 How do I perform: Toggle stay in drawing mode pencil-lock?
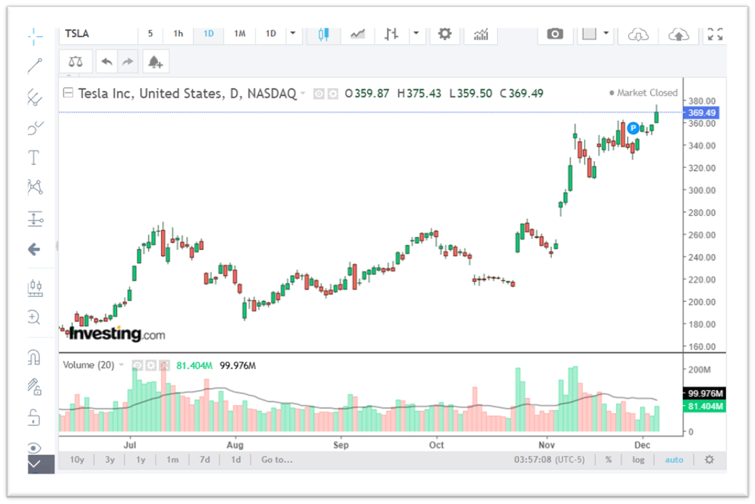pyautogui.click(x=34, y=387)
